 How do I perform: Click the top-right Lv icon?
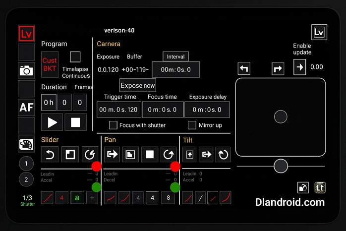coord(319,32)
